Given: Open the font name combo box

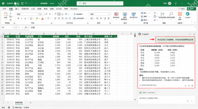Looking at the screenshot, I should pyautogui.click(x=28, y=14).
